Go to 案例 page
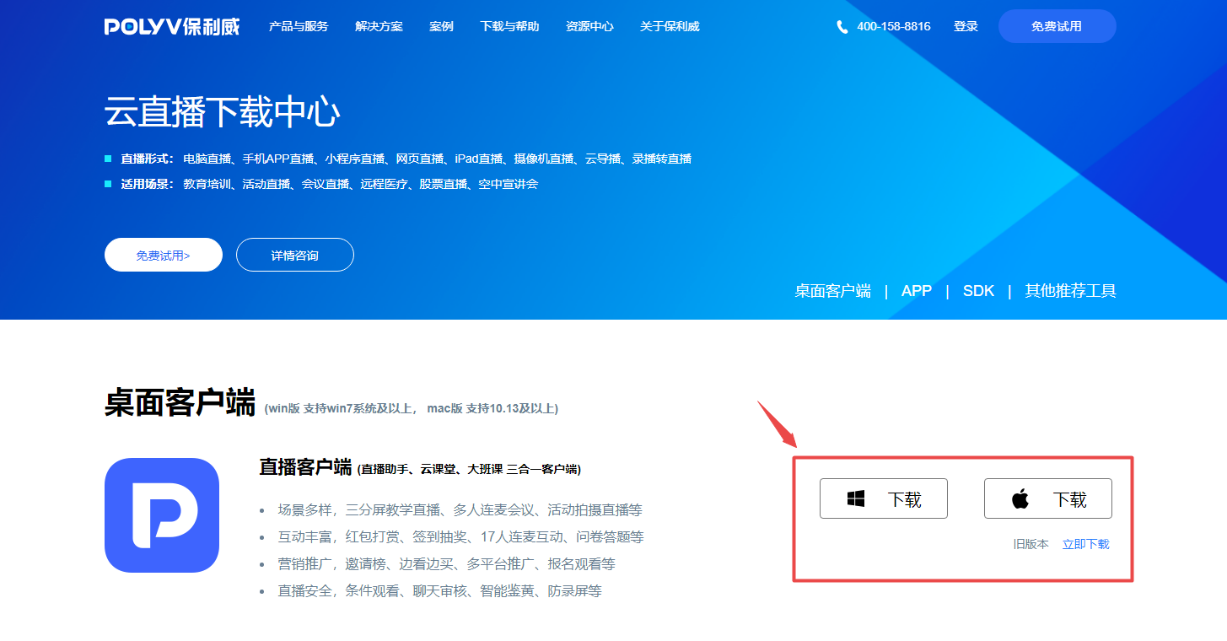Screen dimensions: 1227x641 (441, 26)
